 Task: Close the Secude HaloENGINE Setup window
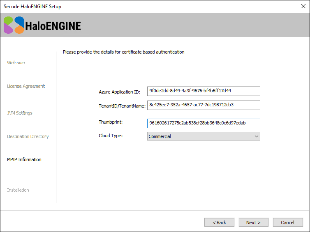pyautogui.click(x=303, y=6)
